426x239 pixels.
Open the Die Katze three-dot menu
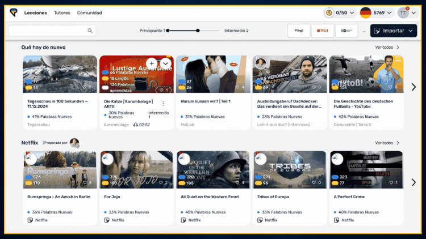[163, 104]
